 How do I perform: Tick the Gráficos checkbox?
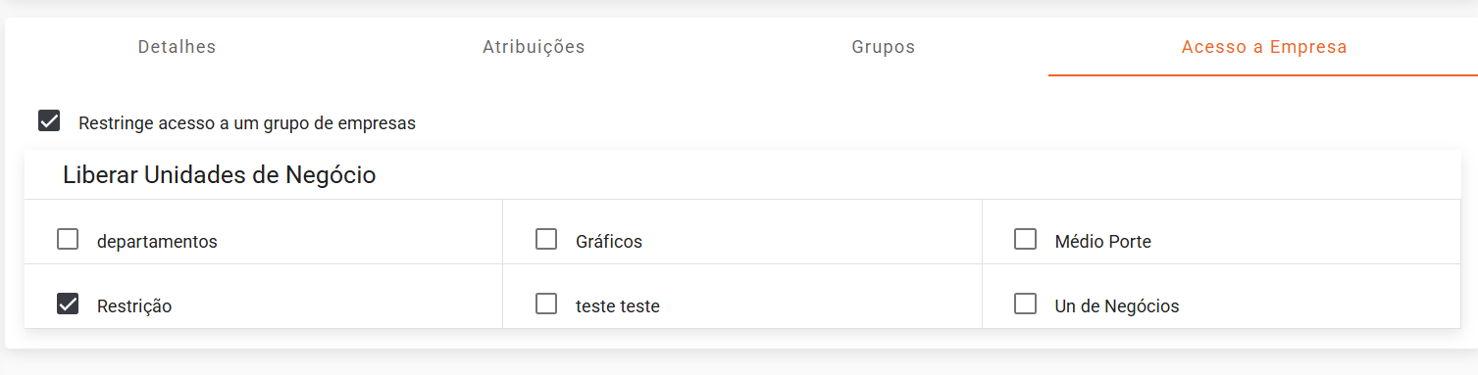(x=546, y=239)
